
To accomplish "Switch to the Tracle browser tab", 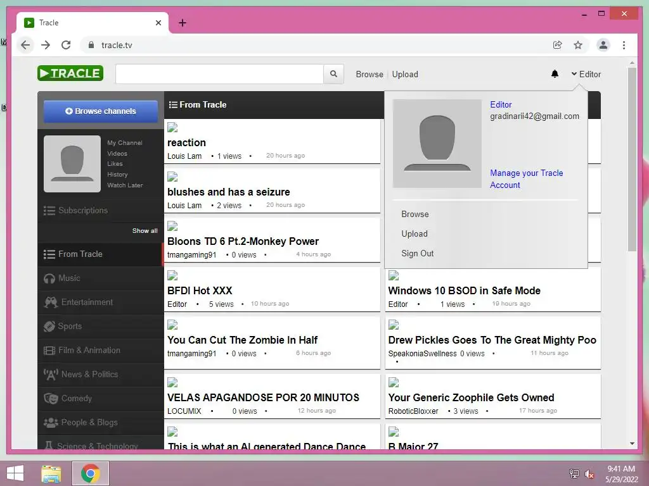I will (93, 23).
